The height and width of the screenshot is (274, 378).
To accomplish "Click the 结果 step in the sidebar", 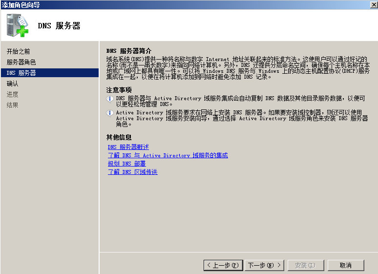I will pos(12,105).
